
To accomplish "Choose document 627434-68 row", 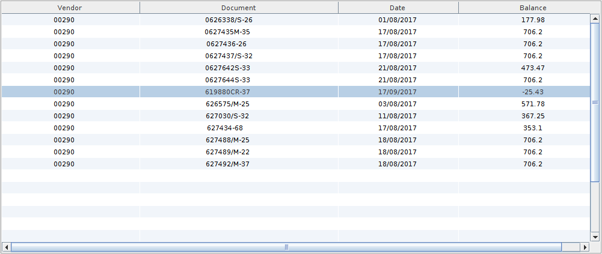I will point(225,128).
